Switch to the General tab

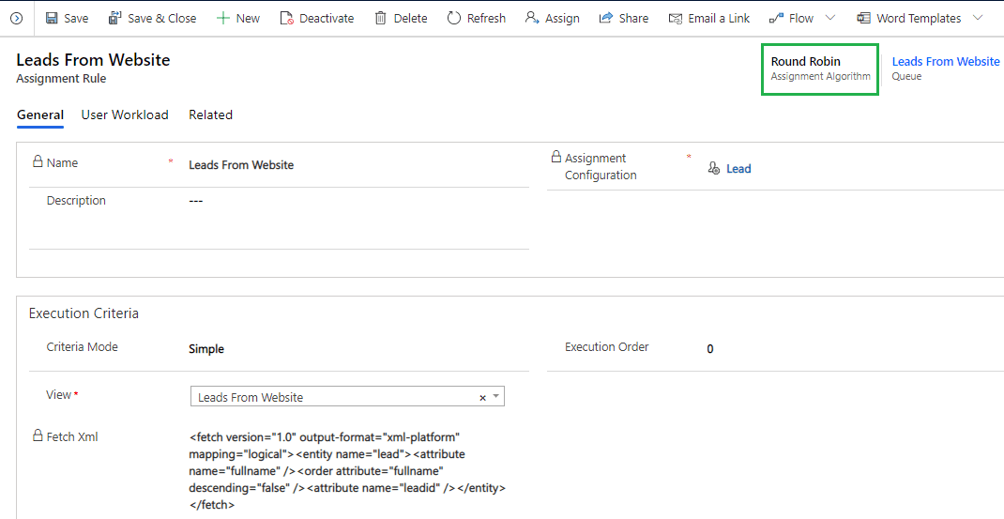click(x=40, y=115)
